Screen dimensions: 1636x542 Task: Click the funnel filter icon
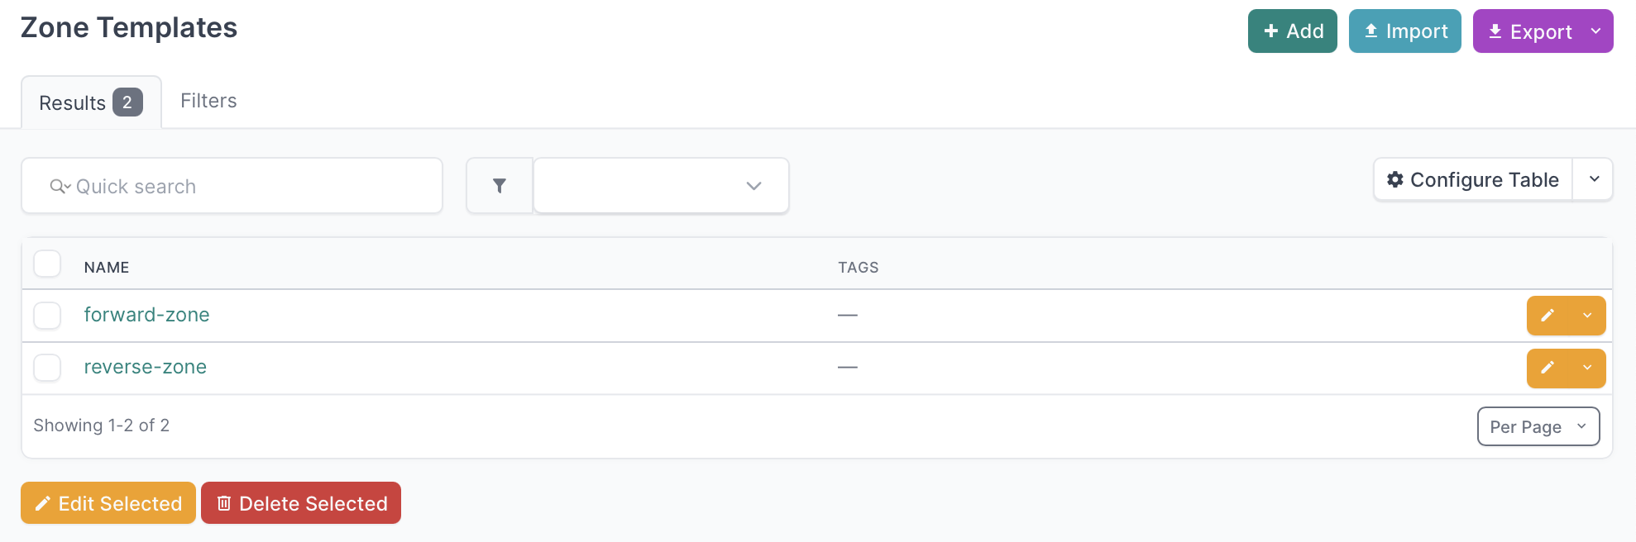(x=500, y=186)
